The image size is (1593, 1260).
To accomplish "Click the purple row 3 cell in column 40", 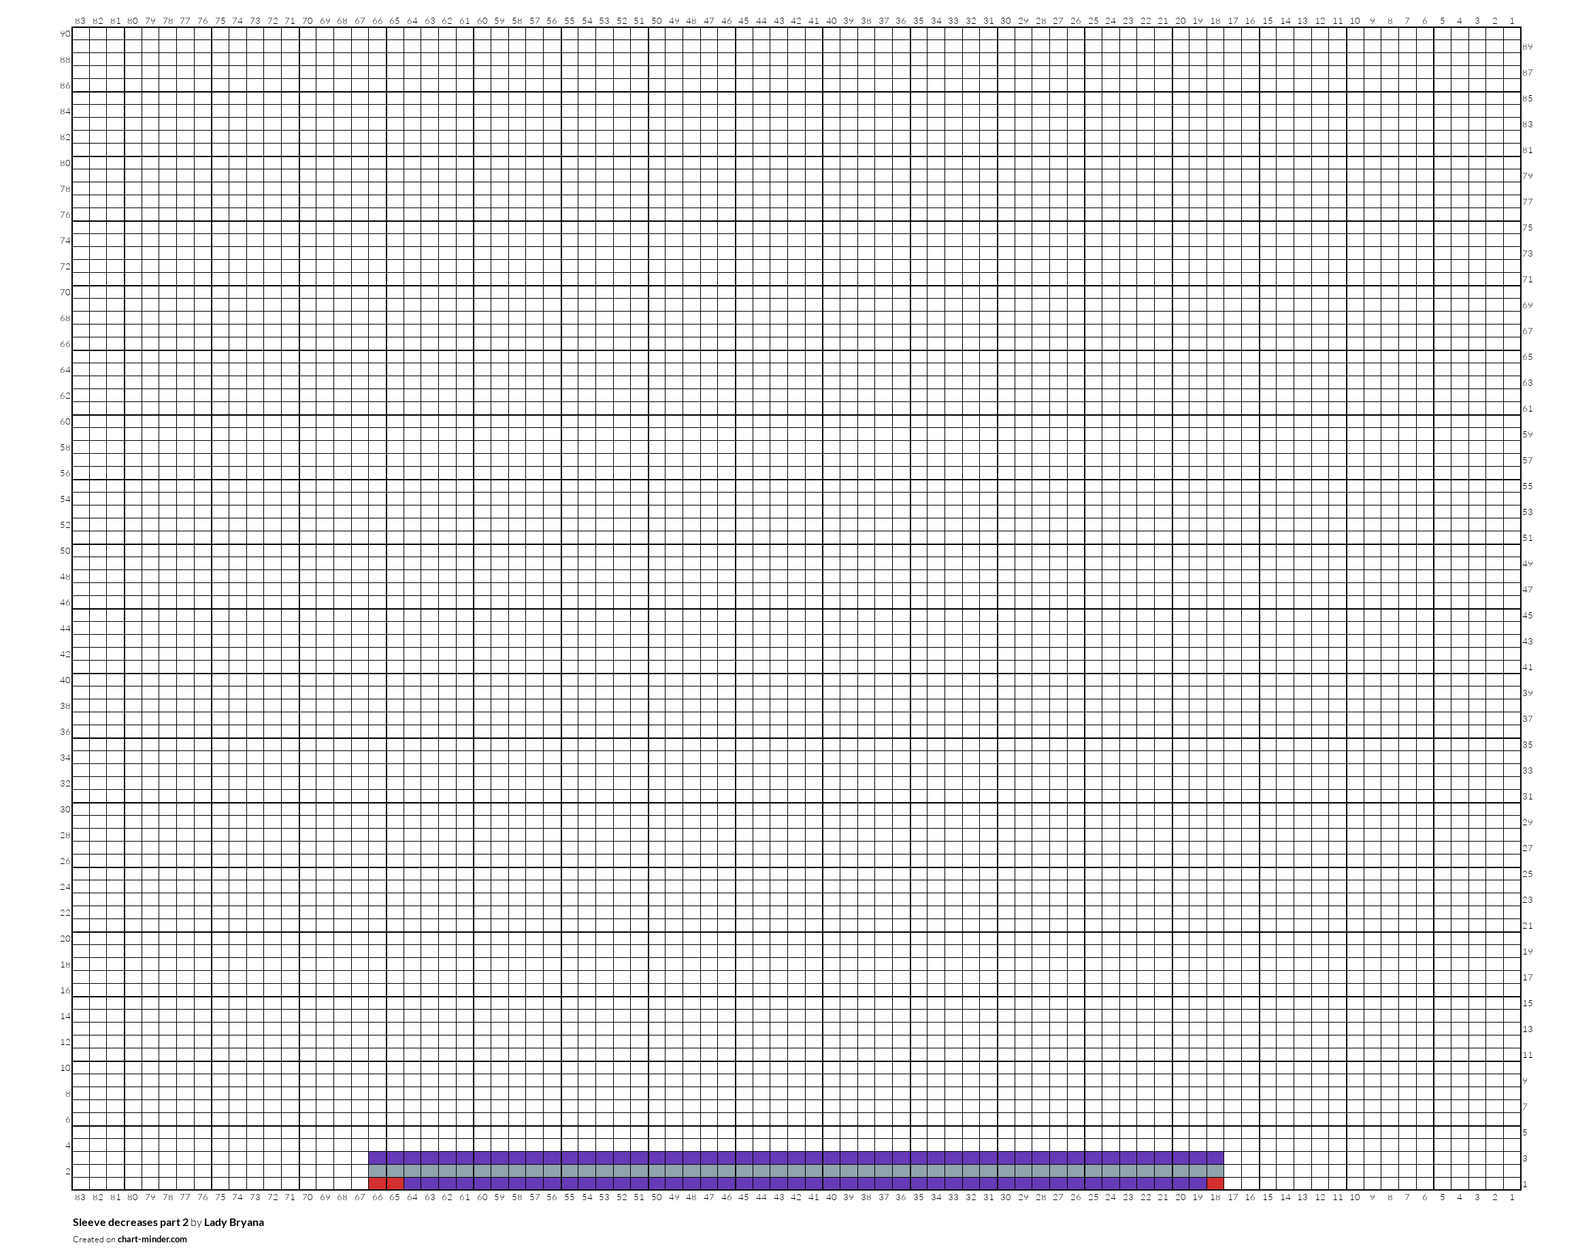I will tap(831, 1157).
